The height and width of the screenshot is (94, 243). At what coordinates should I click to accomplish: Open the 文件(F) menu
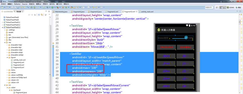coord(3,4)
